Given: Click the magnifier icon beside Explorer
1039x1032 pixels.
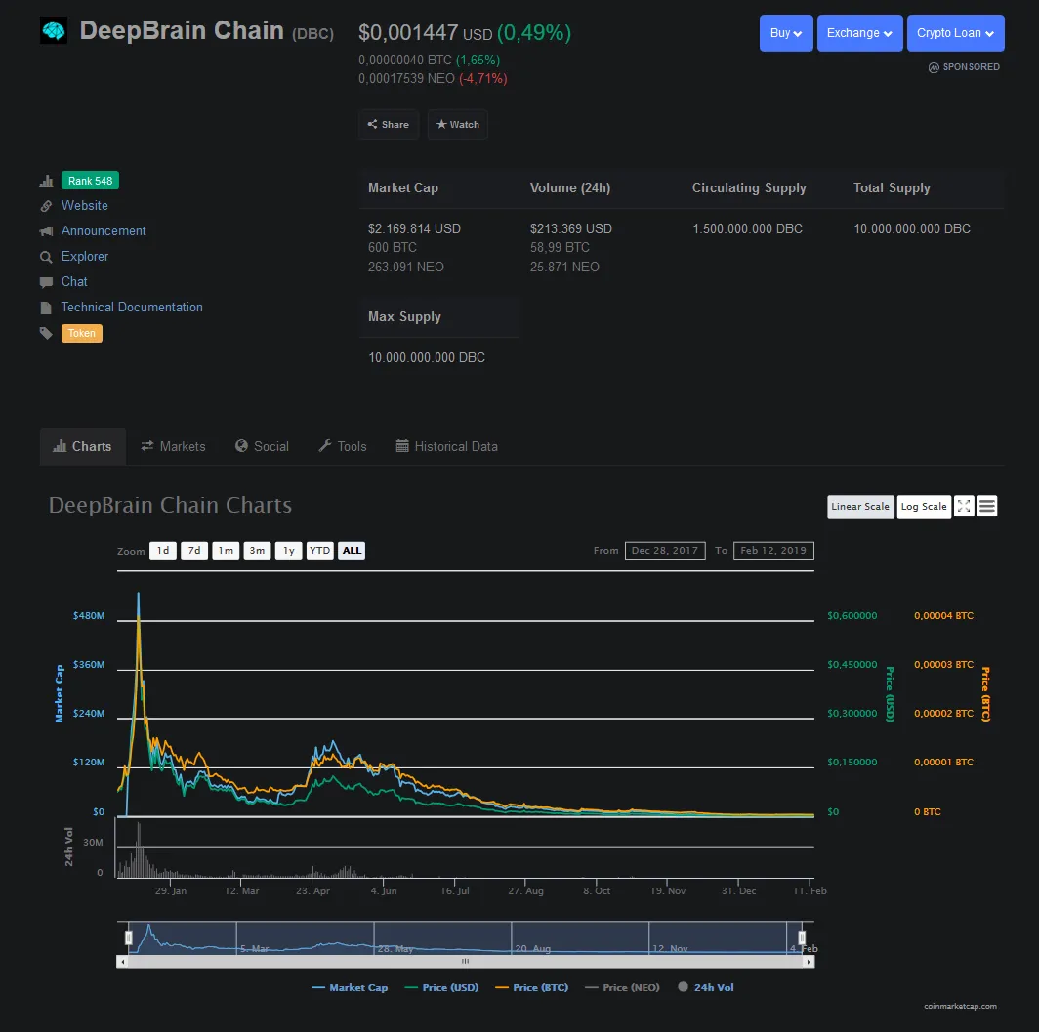Looking at the screenshot, I should [46, 257].
